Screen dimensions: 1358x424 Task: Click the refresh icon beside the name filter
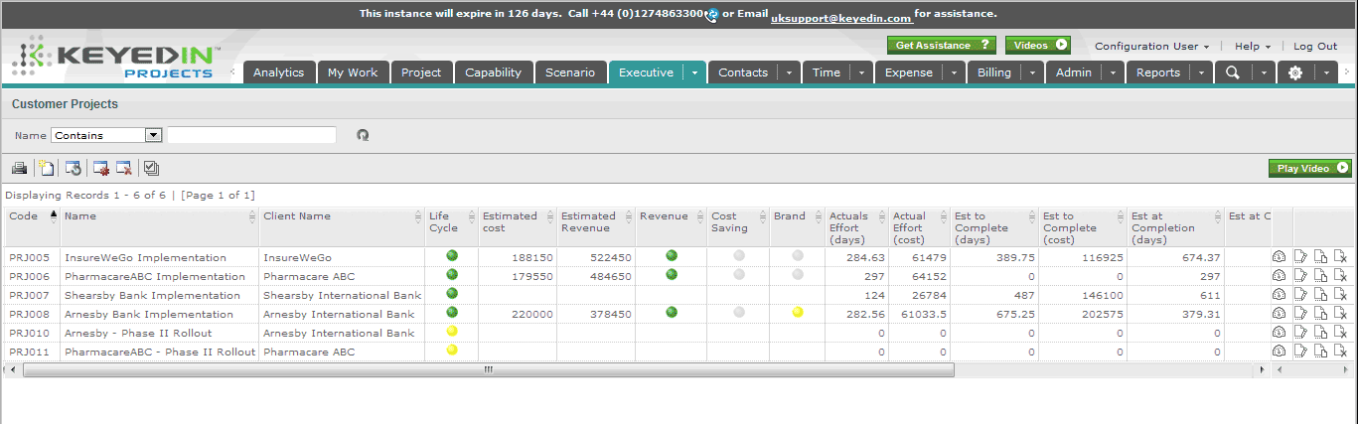(363, 135)
